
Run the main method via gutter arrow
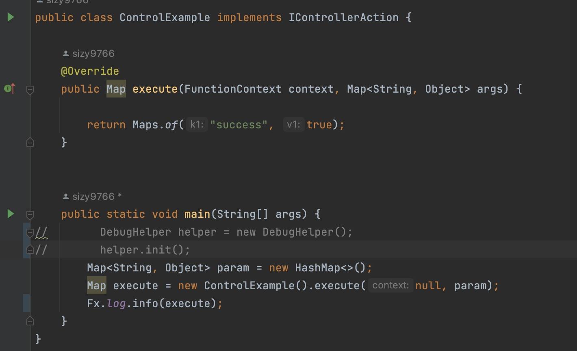(x=11, y=214)
